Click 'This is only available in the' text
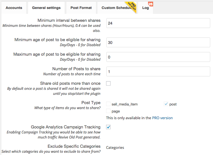This screenshot has height=155, width=213. (x=128, y=118)
